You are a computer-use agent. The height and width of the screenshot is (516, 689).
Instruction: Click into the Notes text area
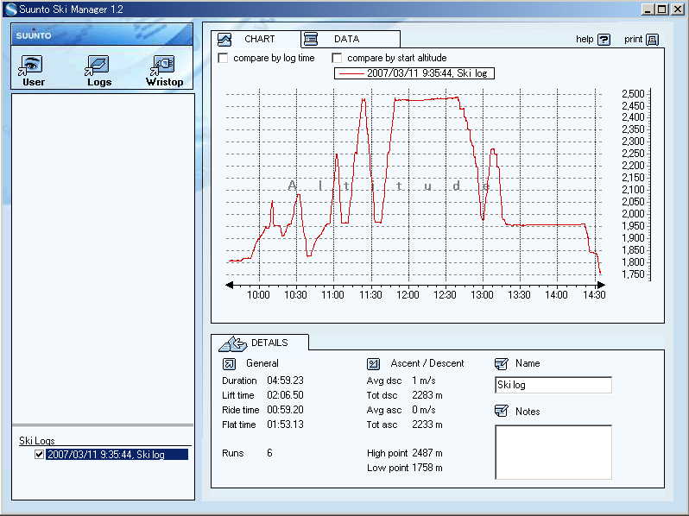pyautogui.click(x=553, y=452)
